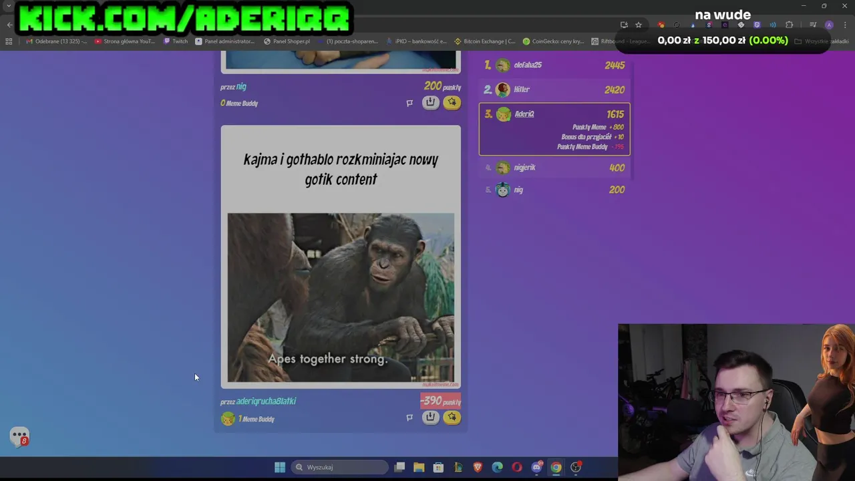Click author name aderigrucha8latki
855x481 pixels.
click(x=266, y=402)
